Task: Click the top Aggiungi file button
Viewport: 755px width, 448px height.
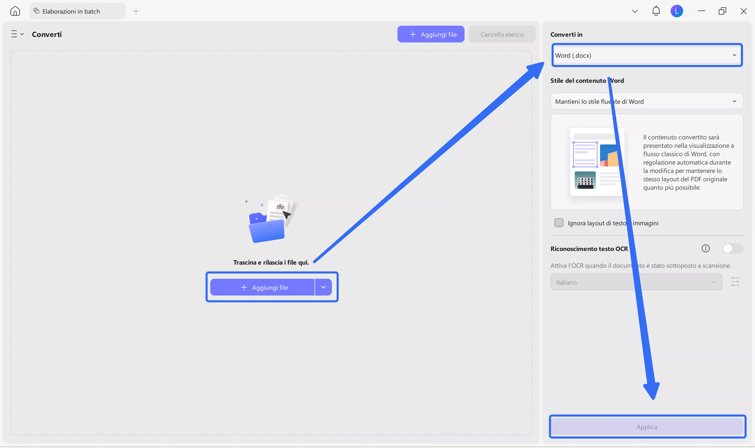Action: pos(430,34)
